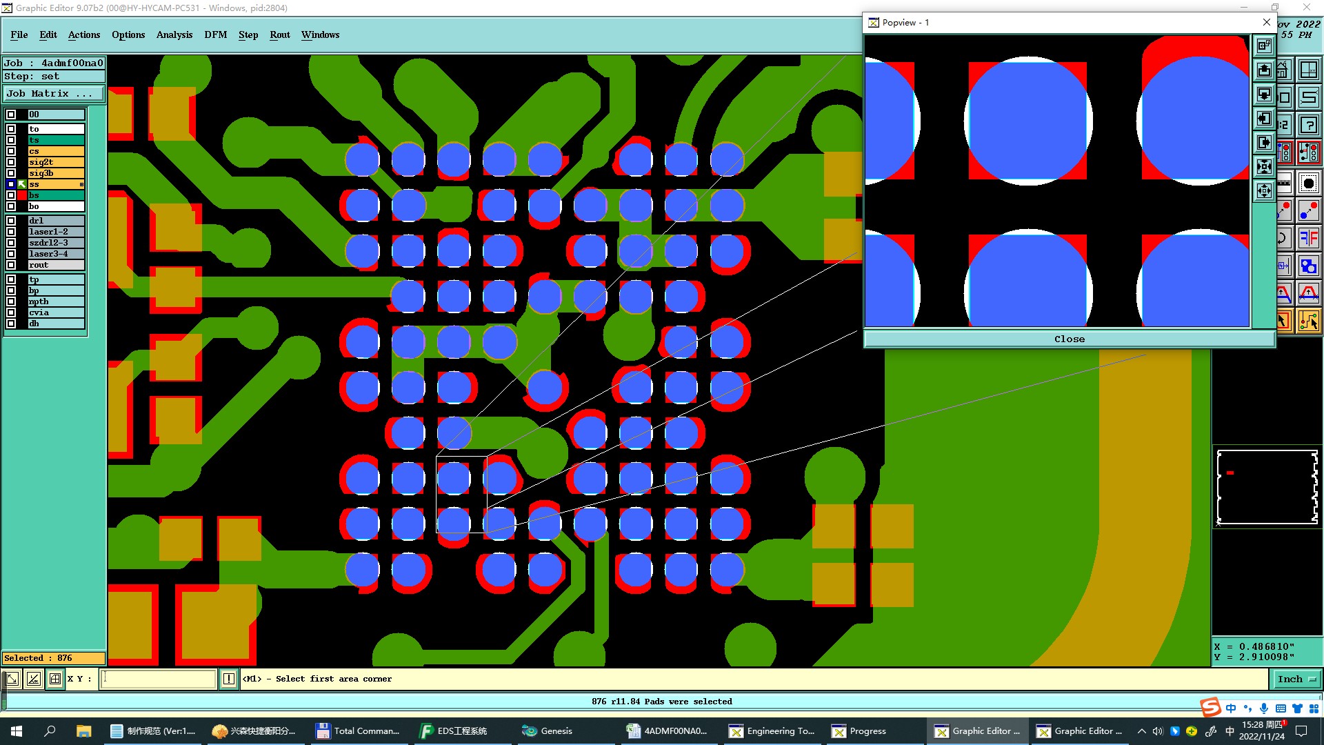Viewport: 1324px width, 745px height.
Task: Select the npth layer name
Action: tap(56, 301)
